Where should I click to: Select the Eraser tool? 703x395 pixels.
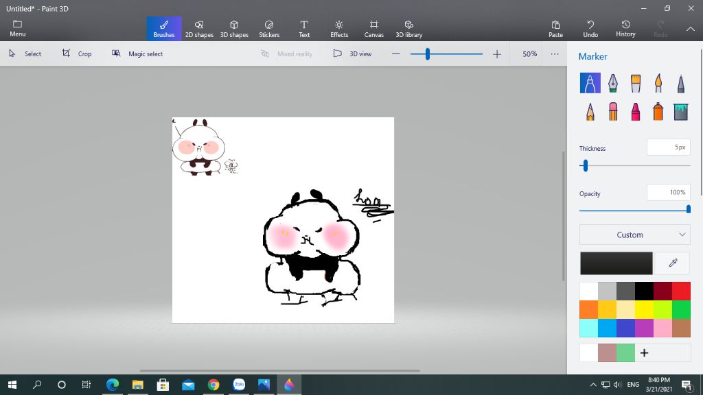click(613, 112)
